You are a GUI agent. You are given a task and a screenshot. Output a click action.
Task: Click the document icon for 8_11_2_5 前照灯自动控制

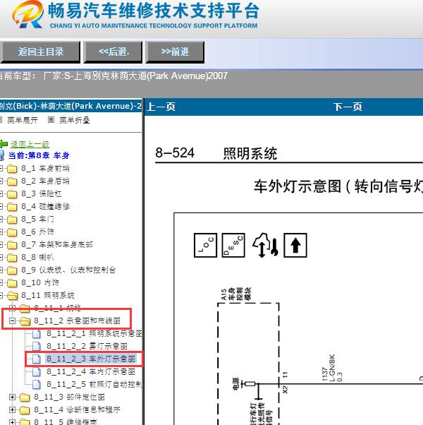[37, 385]
